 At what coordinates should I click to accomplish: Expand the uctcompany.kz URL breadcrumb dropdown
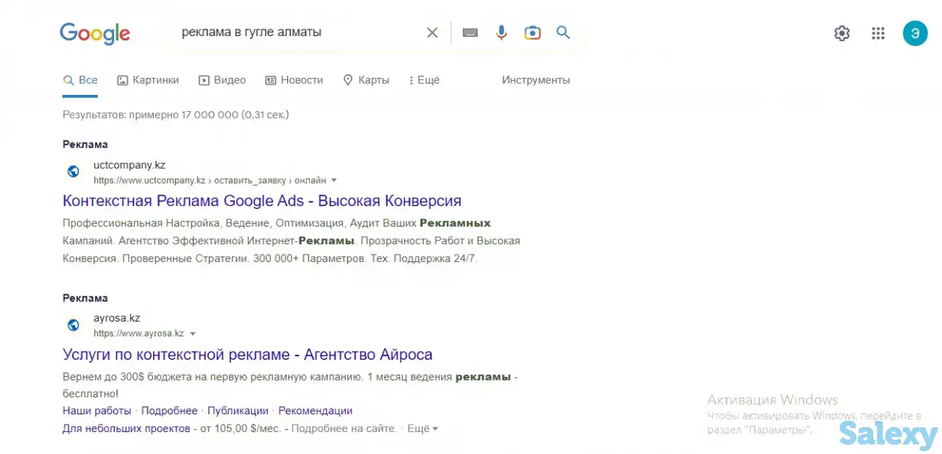click(333, 180)
